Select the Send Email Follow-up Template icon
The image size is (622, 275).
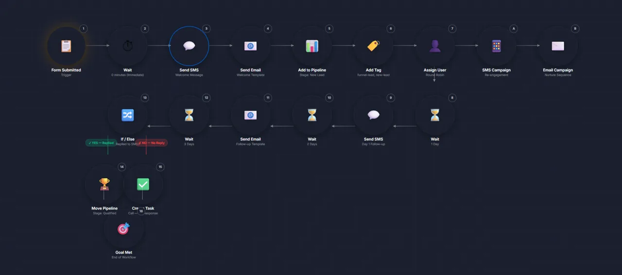(250, 115)
